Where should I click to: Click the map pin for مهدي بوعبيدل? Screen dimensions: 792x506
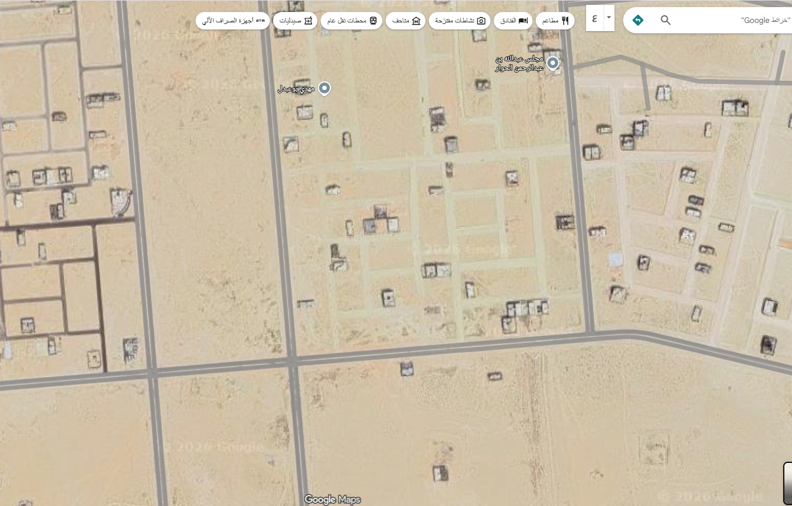point(324,88)
